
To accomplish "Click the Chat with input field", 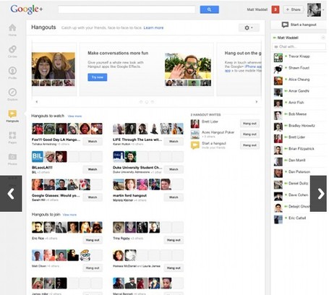I will point(299,46).
